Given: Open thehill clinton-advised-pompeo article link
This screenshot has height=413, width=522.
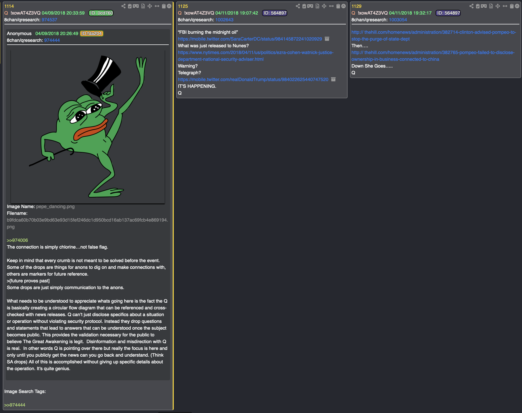Looking at the screenshot, I should click(434, 36).
